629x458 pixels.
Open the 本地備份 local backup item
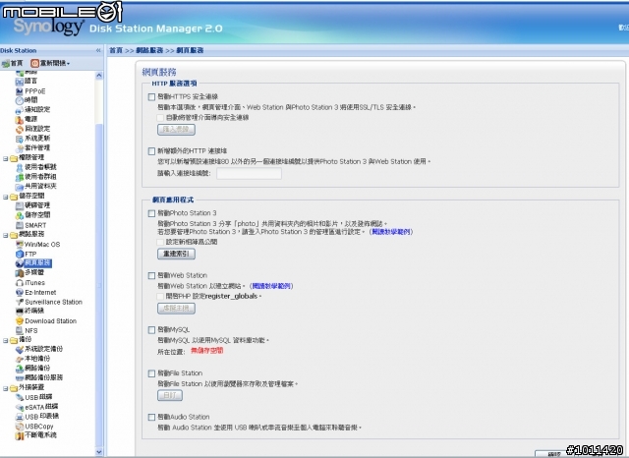coord(32,359)
